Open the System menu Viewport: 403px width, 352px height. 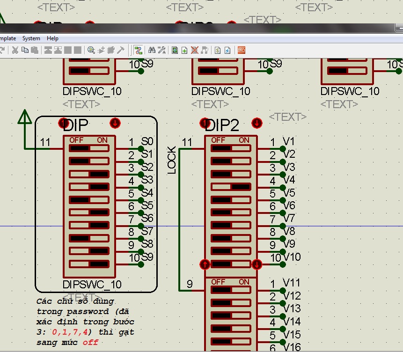[x=31, y=38]
